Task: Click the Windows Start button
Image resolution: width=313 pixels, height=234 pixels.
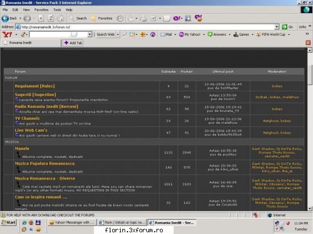Action: [x=9, y=223]
